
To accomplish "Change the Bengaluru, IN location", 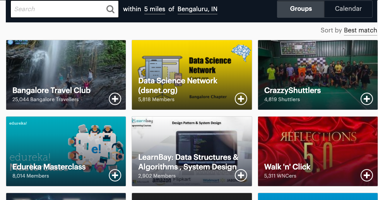I will 197,9.
